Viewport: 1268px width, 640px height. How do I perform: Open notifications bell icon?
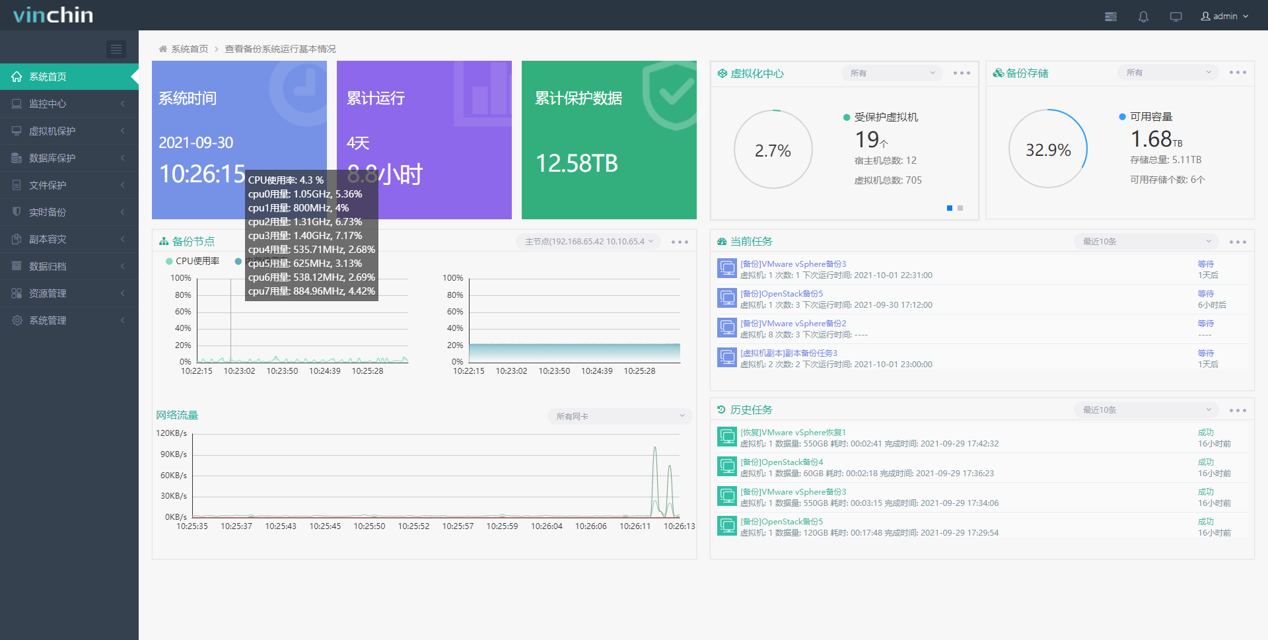1143,17
